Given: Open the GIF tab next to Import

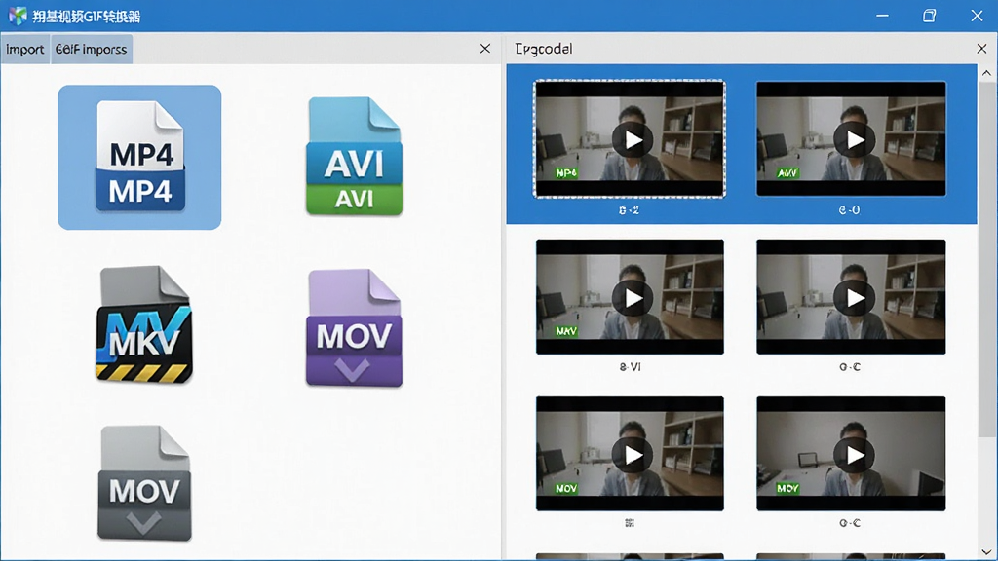Looking at the screenshot, I should [x=91, y=49].
